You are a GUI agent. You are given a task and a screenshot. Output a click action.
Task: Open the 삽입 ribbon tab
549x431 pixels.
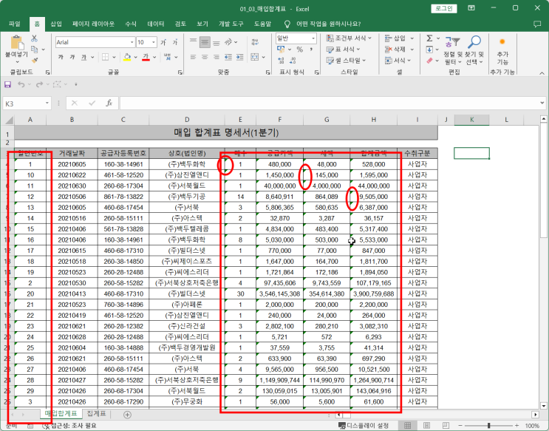(x=56, y=24)
